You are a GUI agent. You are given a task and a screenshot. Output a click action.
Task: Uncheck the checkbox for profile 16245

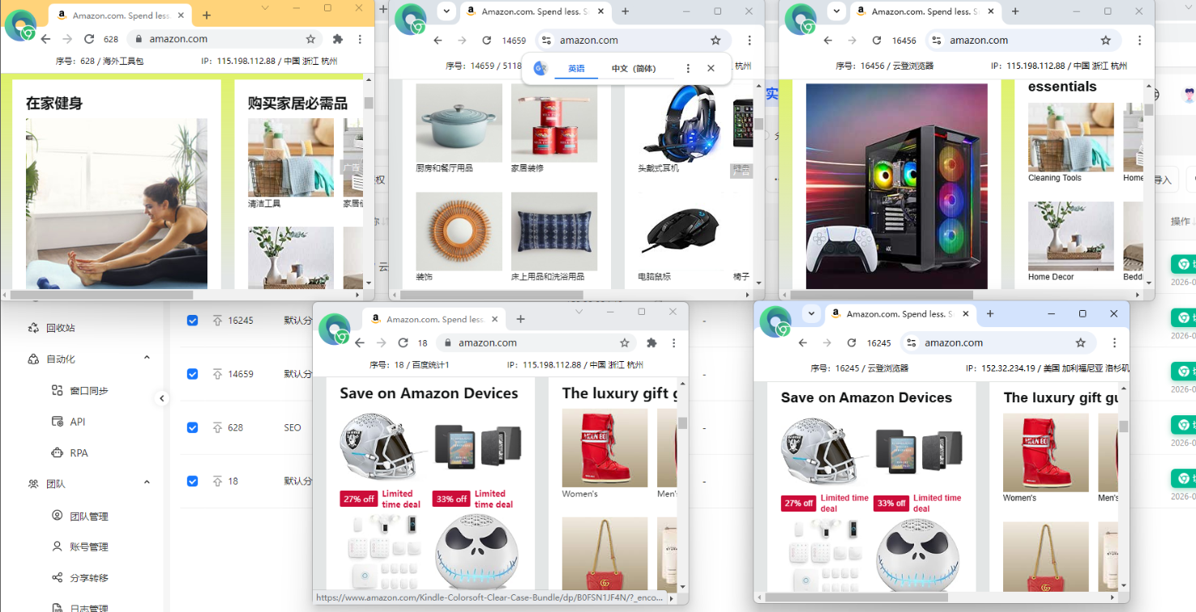coord(192,321)
